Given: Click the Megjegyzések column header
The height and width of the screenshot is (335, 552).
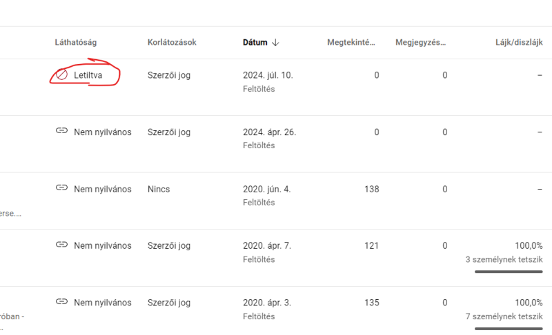Looking at the screenshot, I should pyautogui.click(x=420, y=43).
